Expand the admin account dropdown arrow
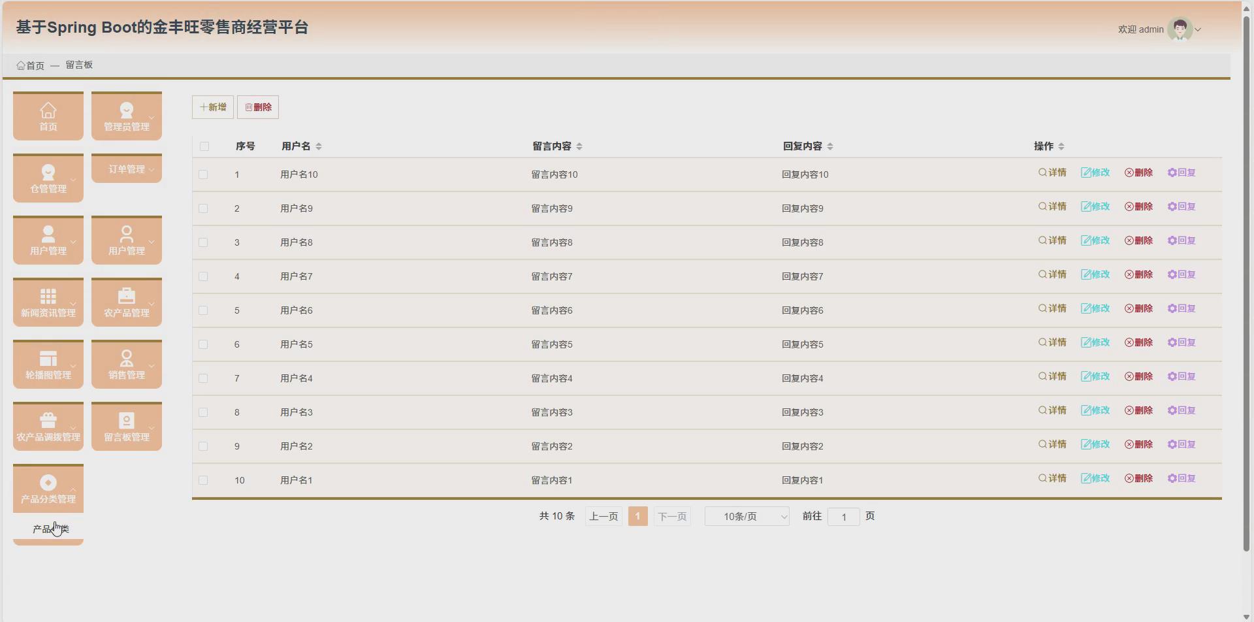 1198,29
